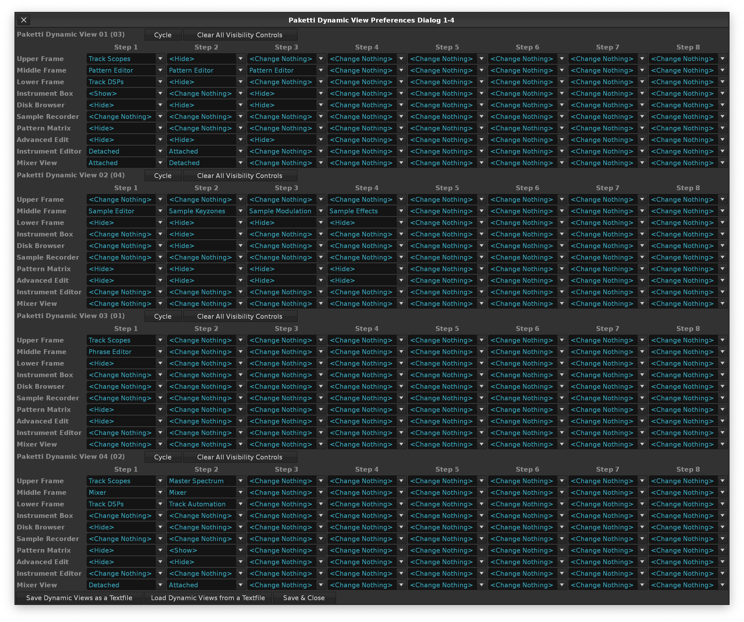Open View 02 Step 3 Sample Modulation dropdown
The height and width of the screenshot is (622, 744).
286,211
